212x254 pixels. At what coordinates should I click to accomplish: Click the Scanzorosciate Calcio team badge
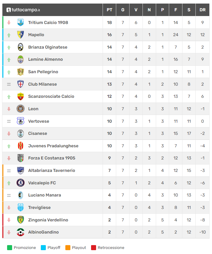pyautogui.click(x=20, y=96)
